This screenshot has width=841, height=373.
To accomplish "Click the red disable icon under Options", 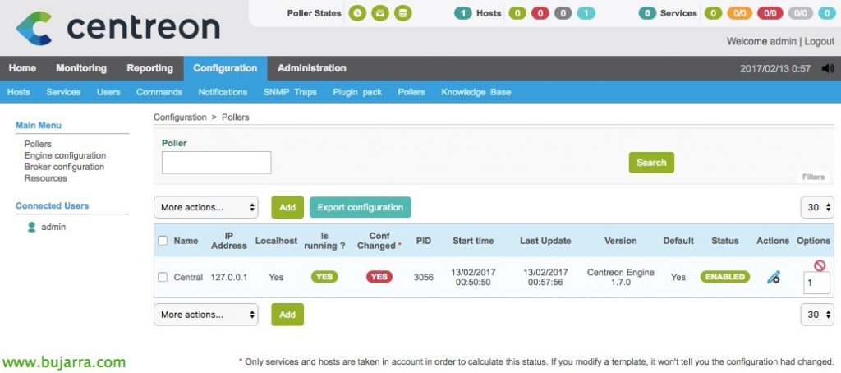I will coord(819,265).
